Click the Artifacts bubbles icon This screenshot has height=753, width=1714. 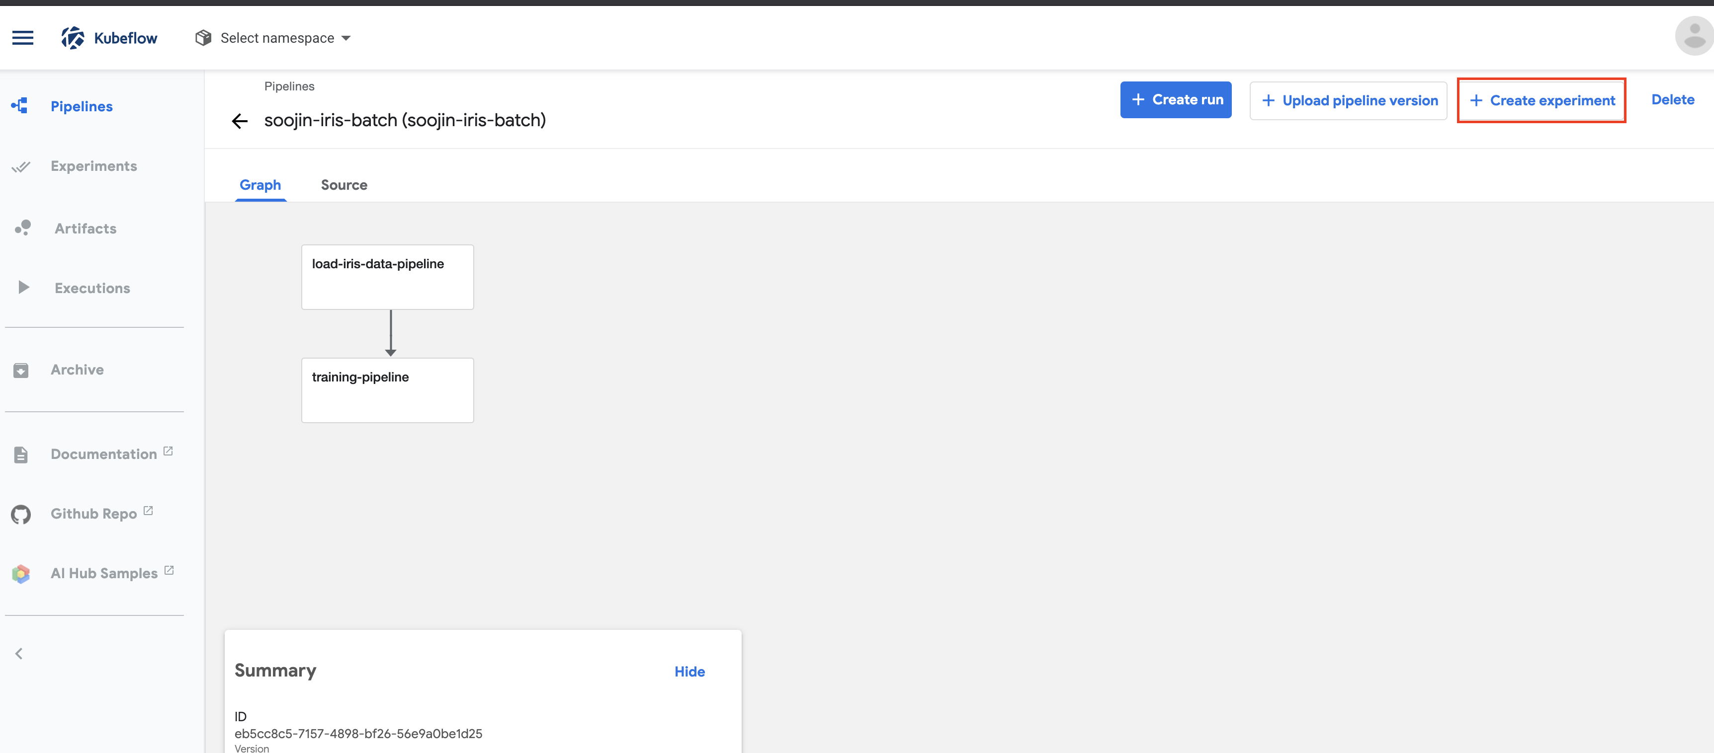pyautogui.click(x=23, y=228)
